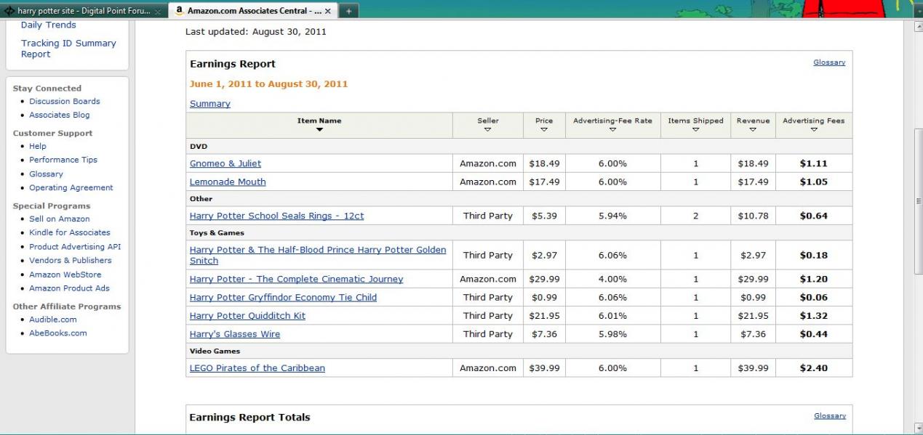Screen dimensions: 923x435
Task: Sort by Advertising Fees column arrow
Action: (x=813, y=130)
